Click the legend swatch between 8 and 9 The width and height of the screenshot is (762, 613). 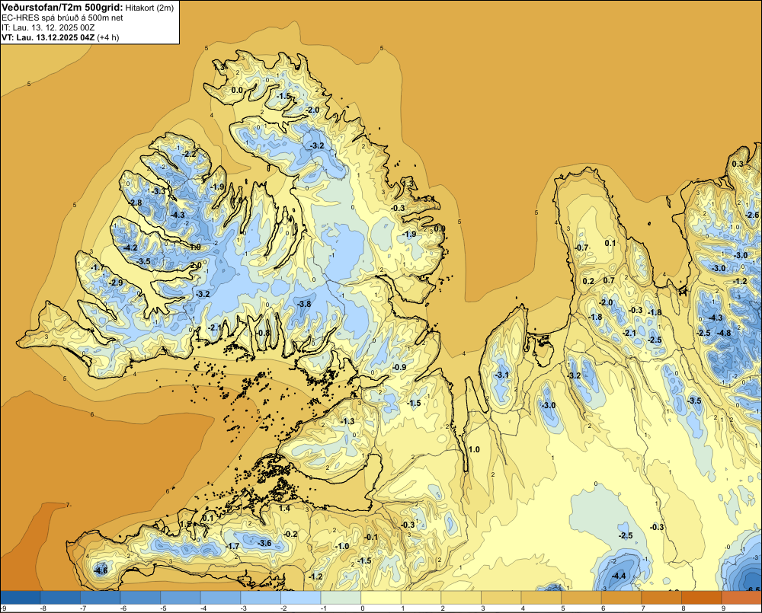tap(702, 598)
